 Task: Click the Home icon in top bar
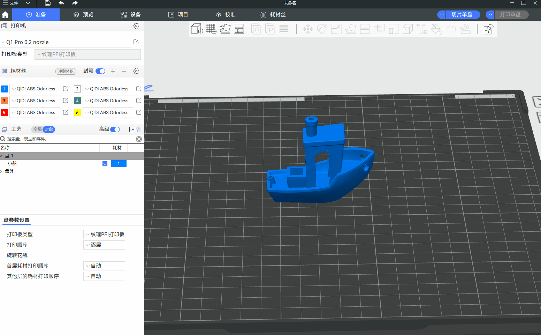5,15
